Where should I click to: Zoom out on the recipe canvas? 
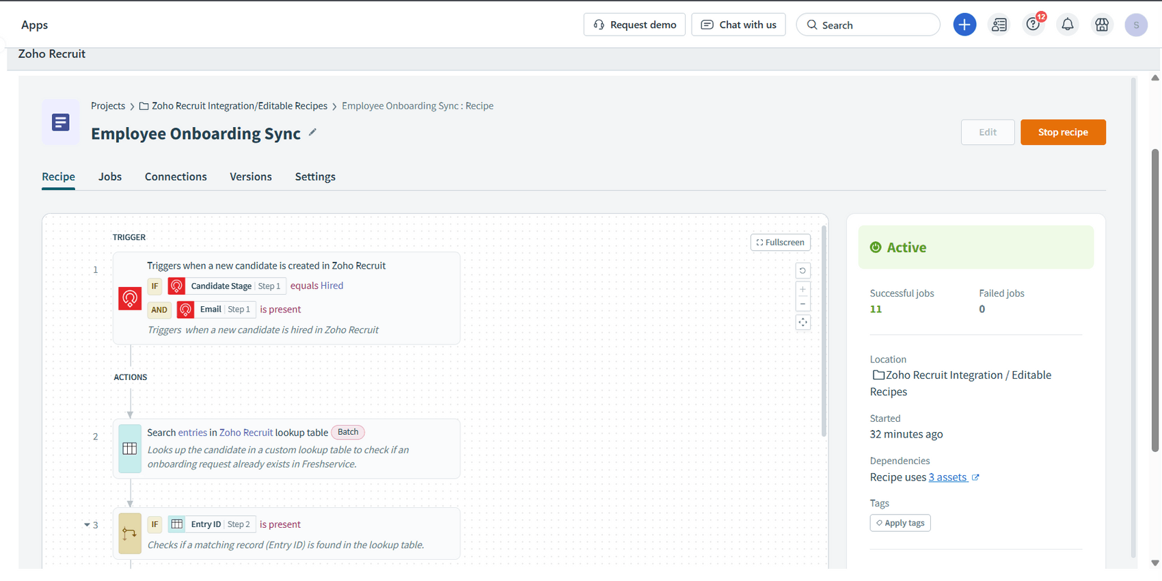pos(802,304)
